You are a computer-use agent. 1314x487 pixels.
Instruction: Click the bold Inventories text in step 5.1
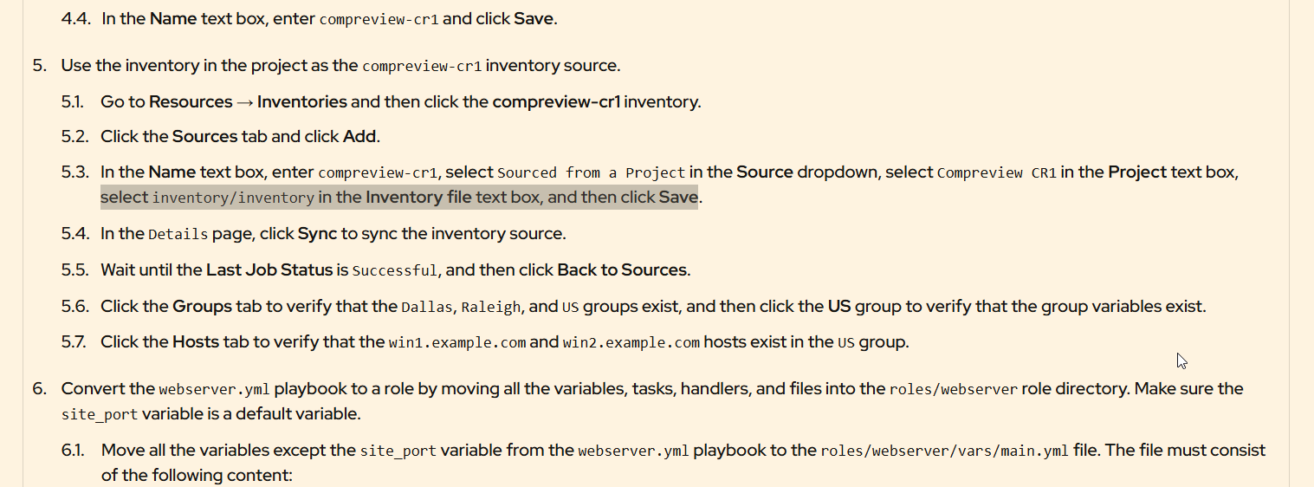[x=301, y=102]
